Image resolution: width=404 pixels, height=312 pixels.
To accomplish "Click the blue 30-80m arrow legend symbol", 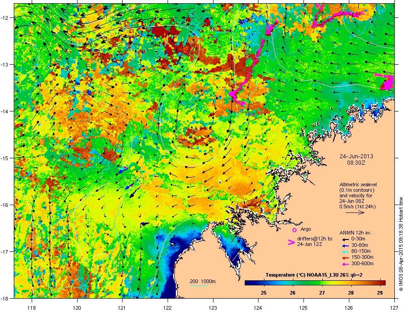I will 345,245.
